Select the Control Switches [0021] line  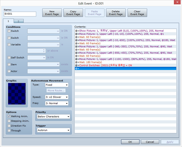125,65
